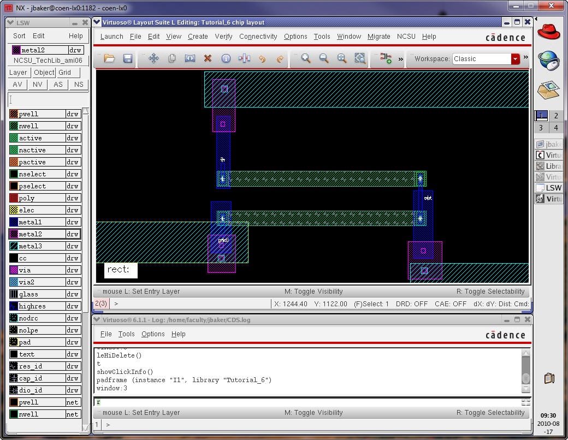Click the Zoom In magnifier icon

[306, 58]
